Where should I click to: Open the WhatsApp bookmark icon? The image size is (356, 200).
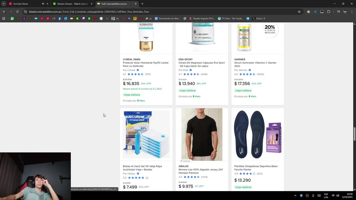(x=12, y=19)
